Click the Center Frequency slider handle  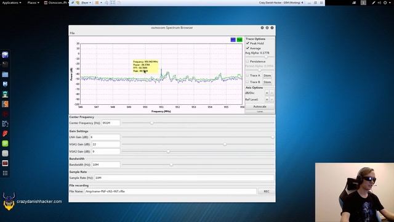coord(152,123)
